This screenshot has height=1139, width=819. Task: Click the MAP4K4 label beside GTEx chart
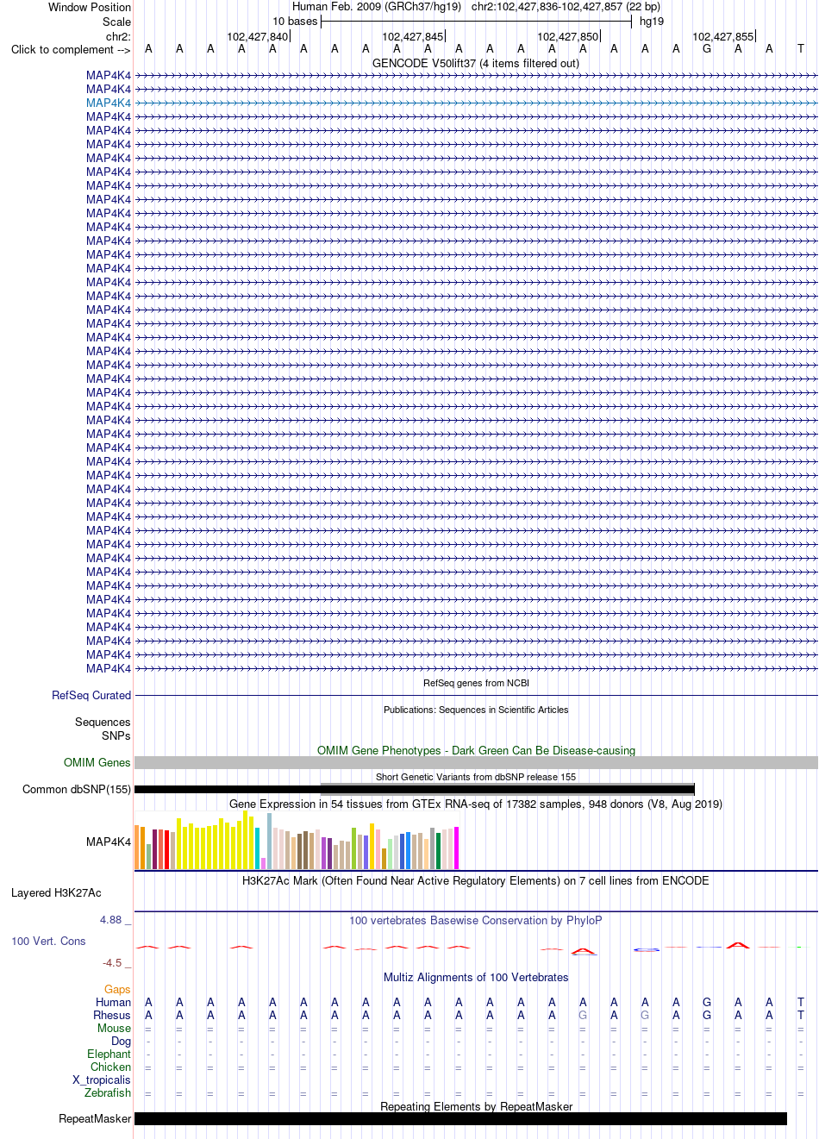pos(109,842)
